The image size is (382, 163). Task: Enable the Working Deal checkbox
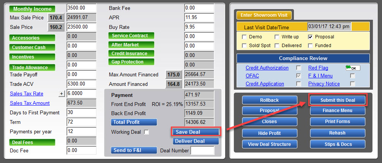147,132
